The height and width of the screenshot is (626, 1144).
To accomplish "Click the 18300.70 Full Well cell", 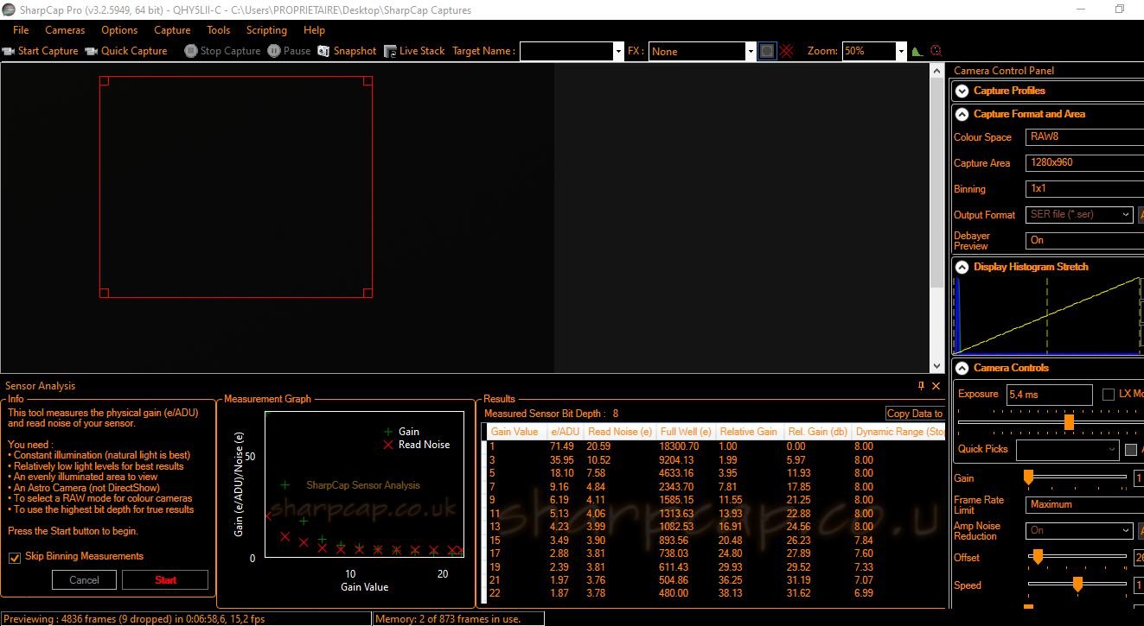I will [680, 446].
